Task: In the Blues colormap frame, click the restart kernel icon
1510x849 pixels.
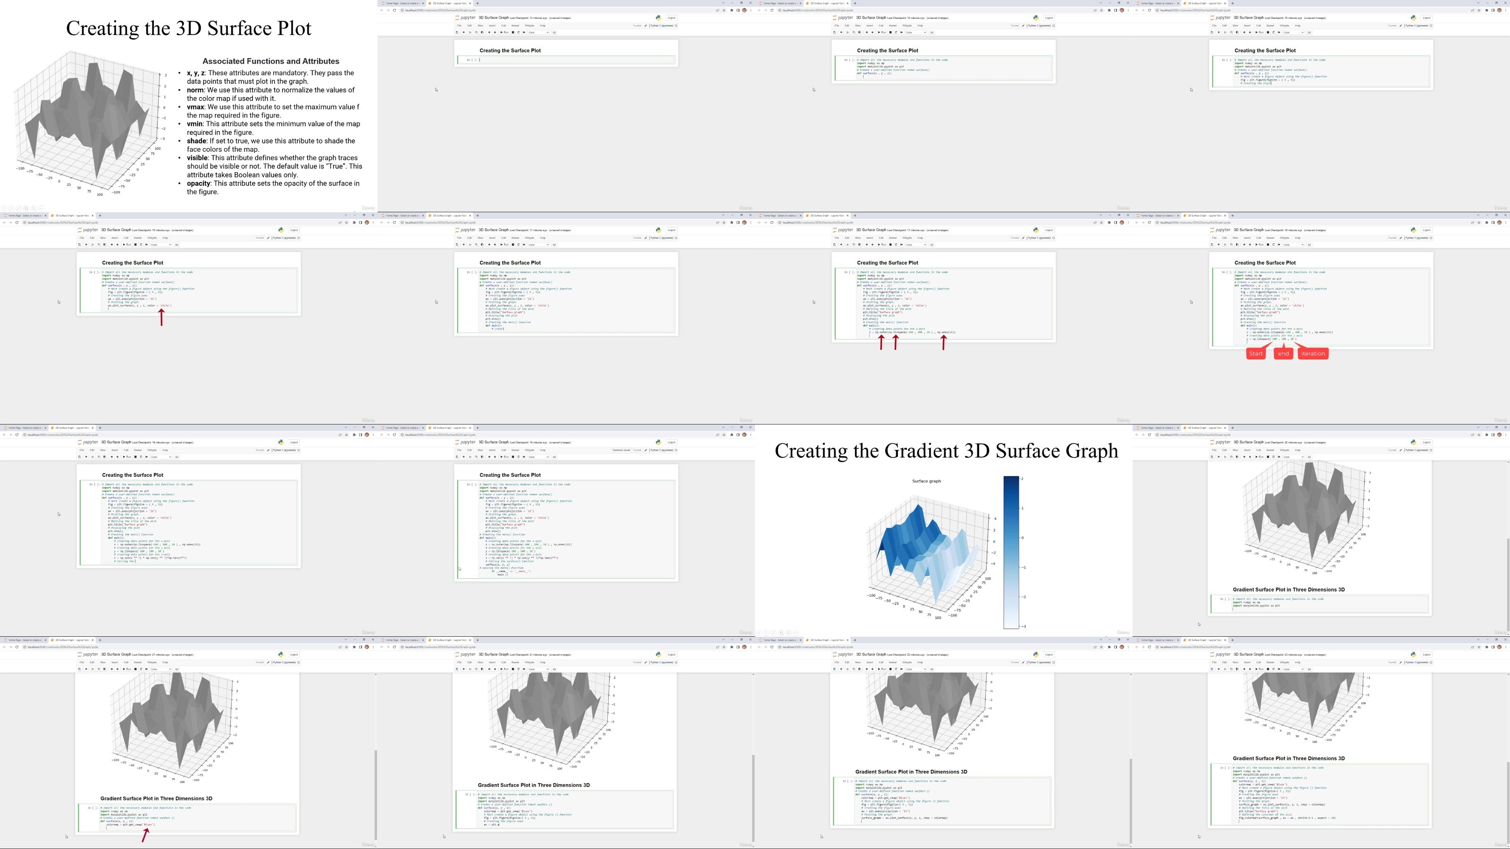Action: click(x=141, y=669)
